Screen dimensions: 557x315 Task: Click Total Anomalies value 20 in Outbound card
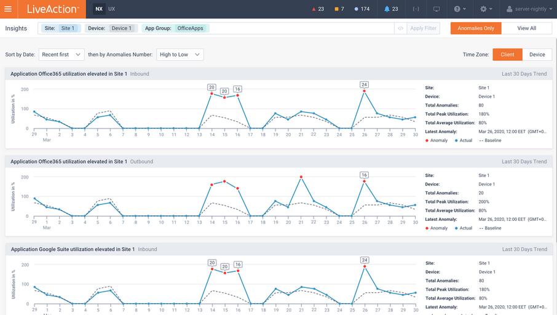pos(481,193)
